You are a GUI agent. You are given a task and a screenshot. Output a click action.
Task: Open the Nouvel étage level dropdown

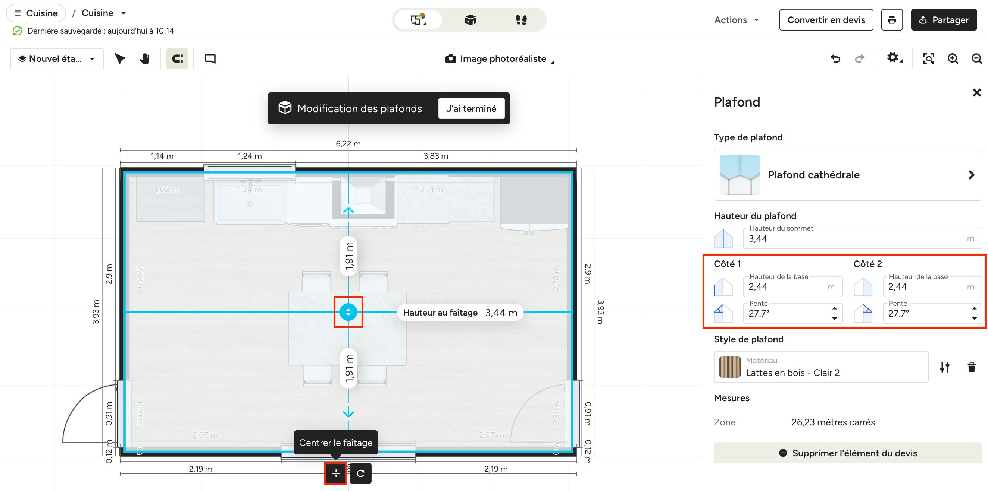click(x=57, y=58)
